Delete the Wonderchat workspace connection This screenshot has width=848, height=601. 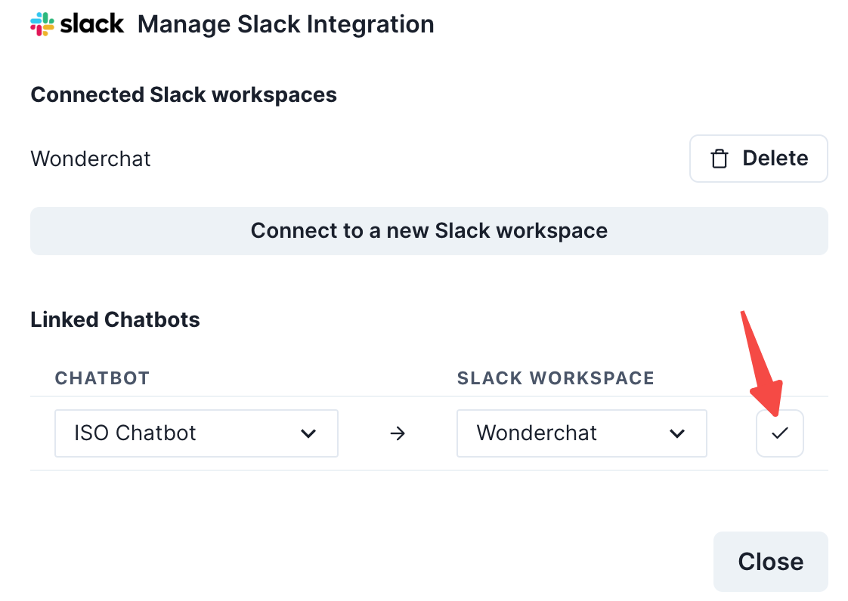coord(758,159)
